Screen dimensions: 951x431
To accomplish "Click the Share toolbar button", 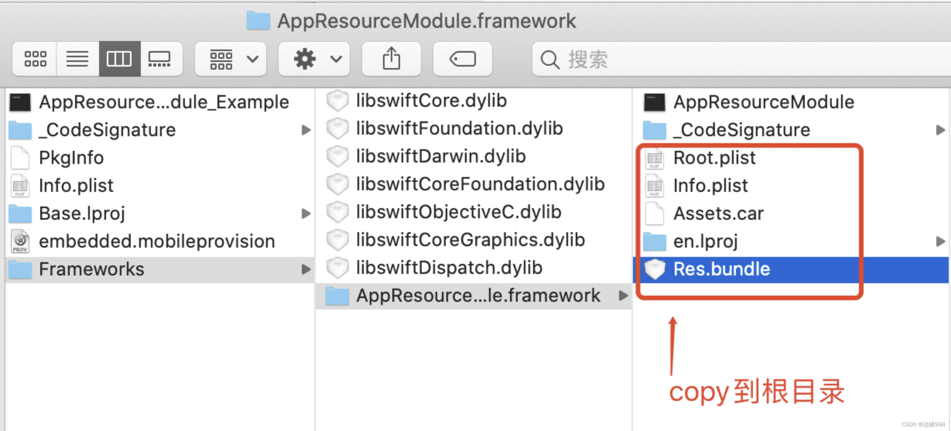I will tap(391, 59).
